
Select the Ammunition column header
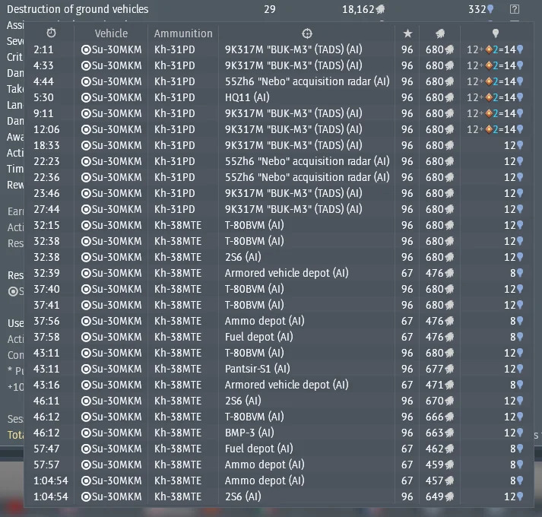click(183, 33)
